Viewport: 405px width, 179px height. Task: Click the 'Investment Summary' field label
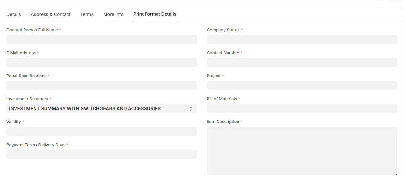(x=27, y=99)
